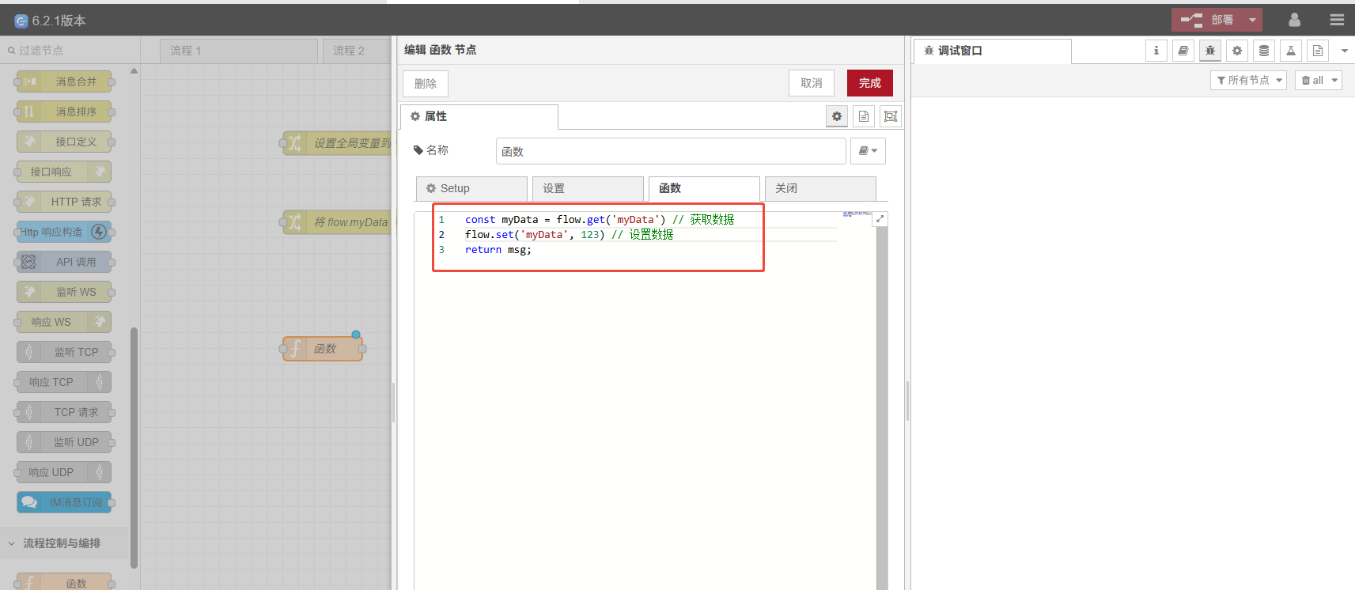Click the 删除 (Delete) button
This screenshot has height=590, width=1355.
pyautogui.click(x=425, y=84)
